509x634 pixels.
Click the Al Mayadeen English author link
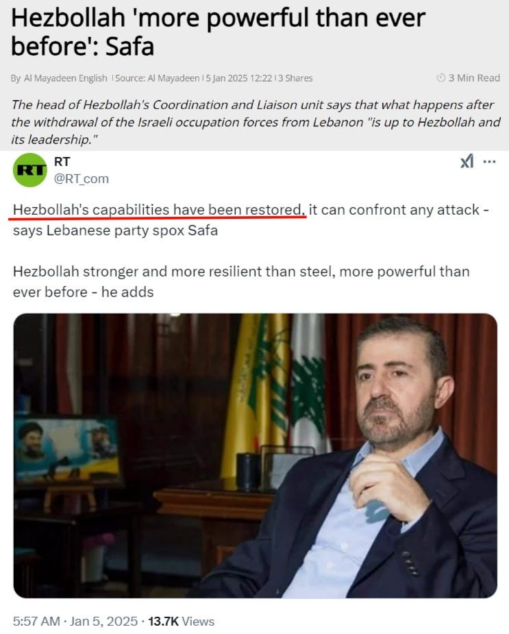tap(65, 78)
